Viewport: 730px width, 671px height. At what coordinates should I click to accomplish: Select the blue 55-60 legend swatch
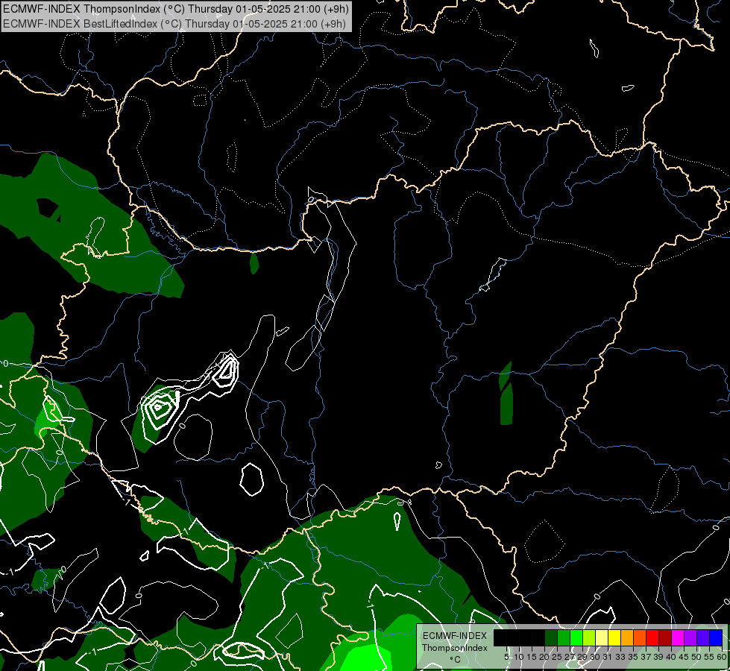click(716, 637)
